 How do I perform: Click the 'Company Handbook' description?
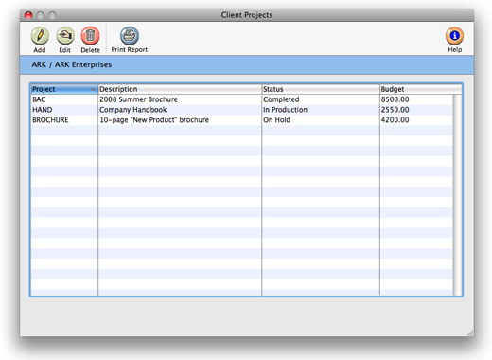(132, 110)
